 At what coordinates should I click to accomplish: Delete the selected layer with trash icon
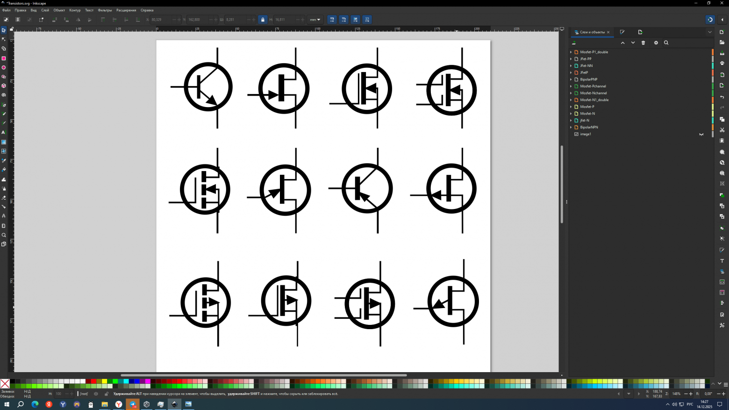click(x=643, y=43)
